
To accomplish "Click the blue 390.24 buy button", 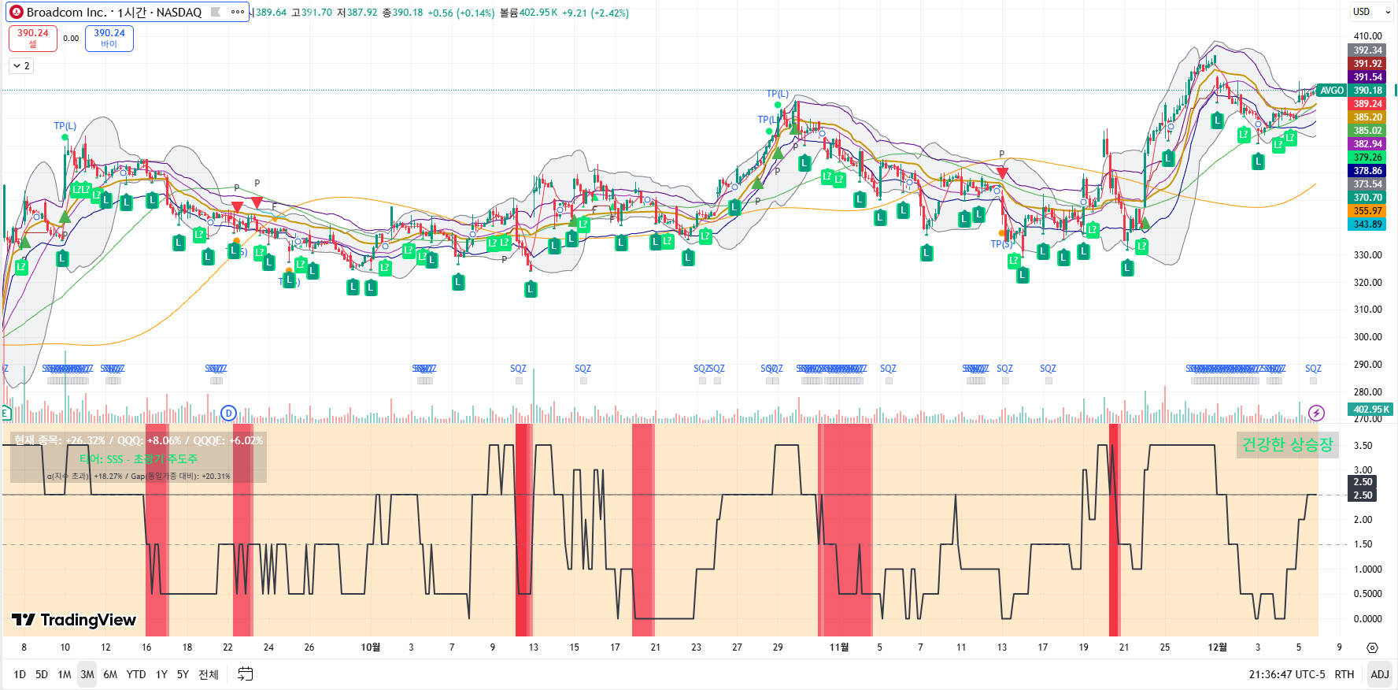I will 109,38.
